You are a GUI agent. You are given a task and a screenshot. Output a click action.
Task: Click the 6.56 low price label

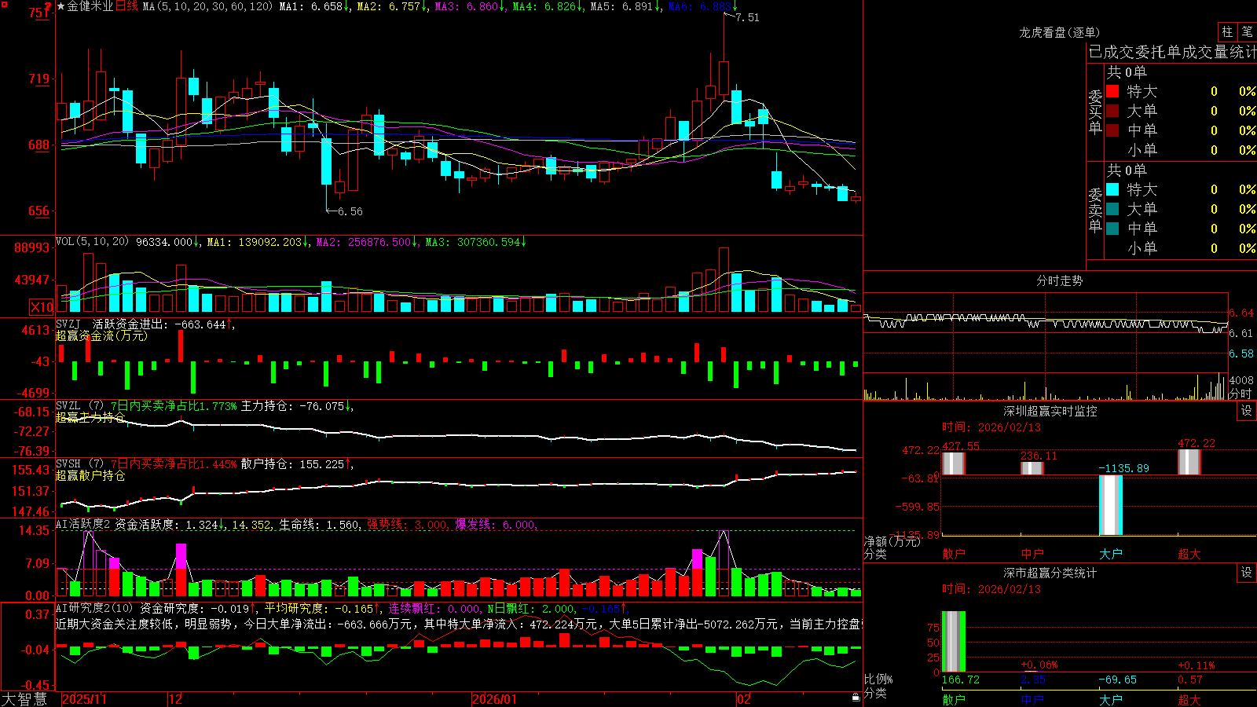click(350, 211)
